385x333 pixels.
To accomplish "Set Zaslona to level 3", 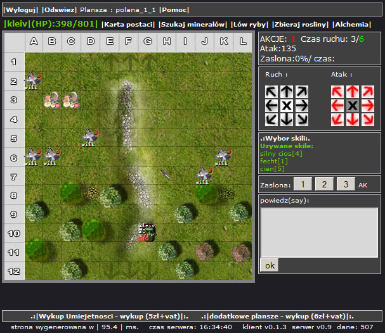I will [346, 184].
